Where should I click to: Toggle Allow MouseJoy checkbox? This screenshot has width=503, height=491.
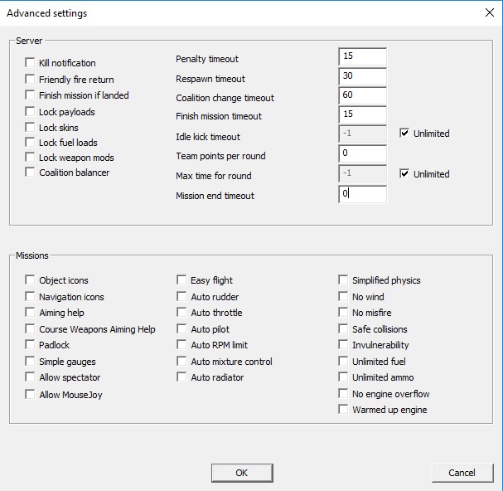pyautogui.click(x=30, y=394)
